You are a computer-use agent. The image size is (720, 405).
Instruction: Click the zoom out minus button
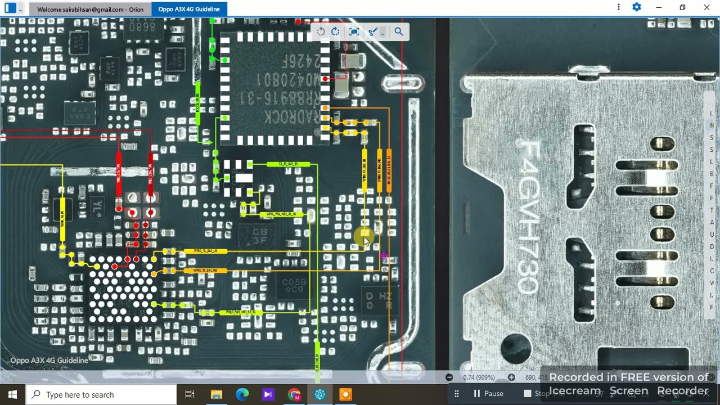tap(449, 377)
